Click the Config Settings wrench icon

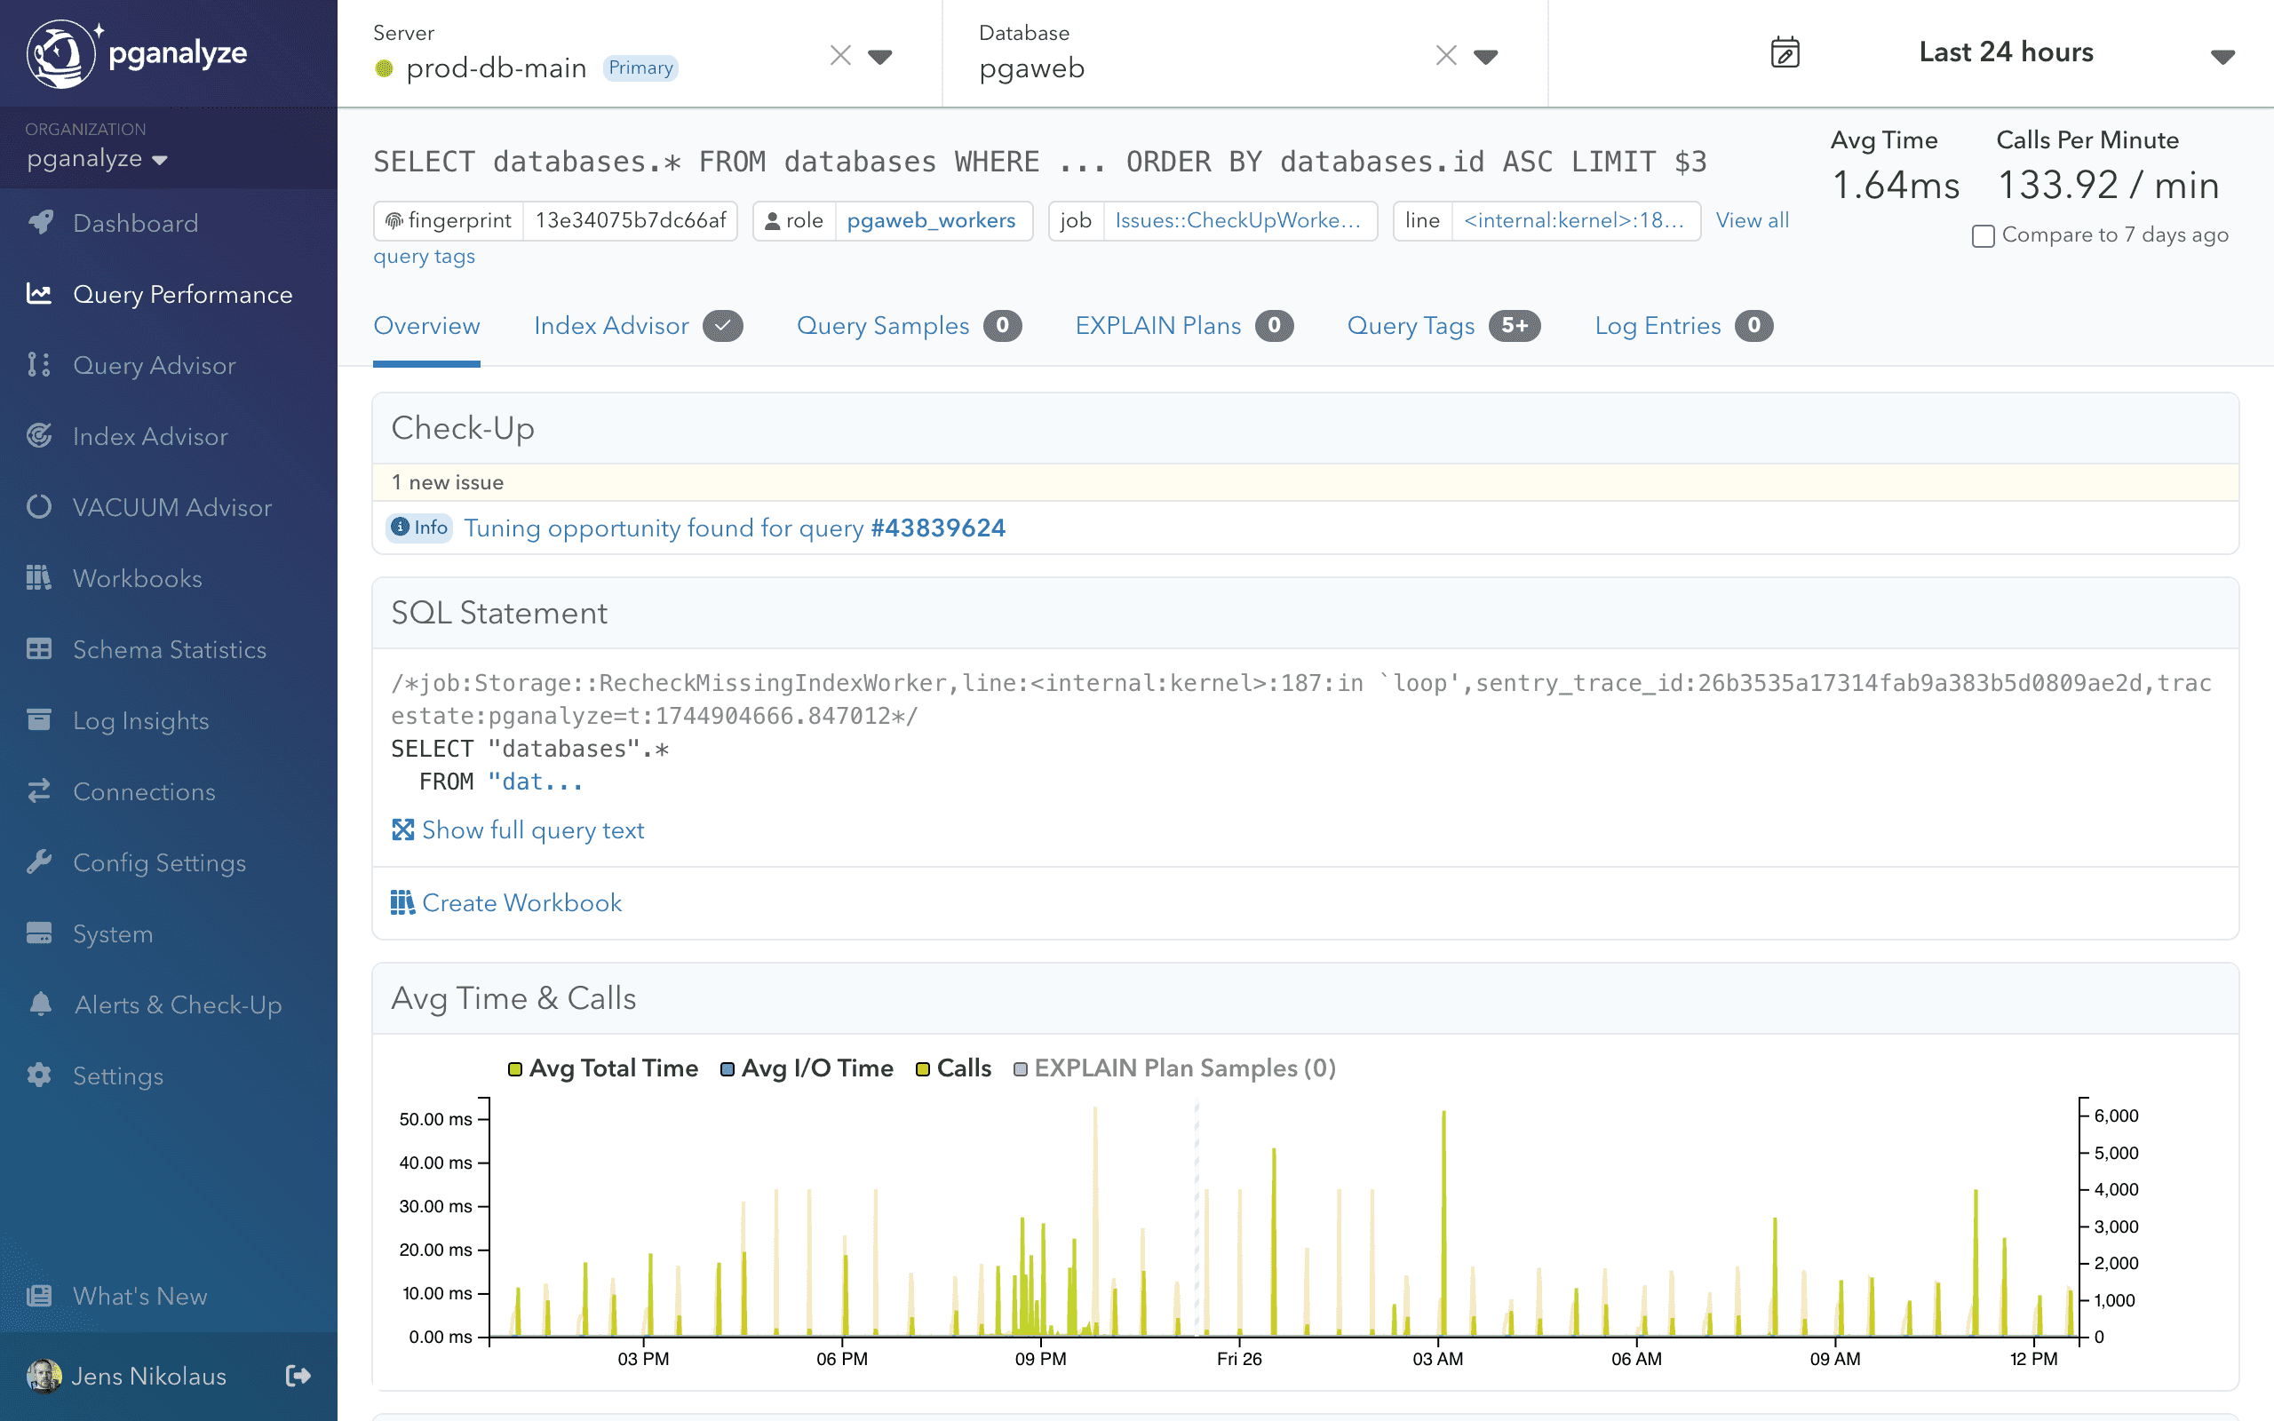point(39,861)
